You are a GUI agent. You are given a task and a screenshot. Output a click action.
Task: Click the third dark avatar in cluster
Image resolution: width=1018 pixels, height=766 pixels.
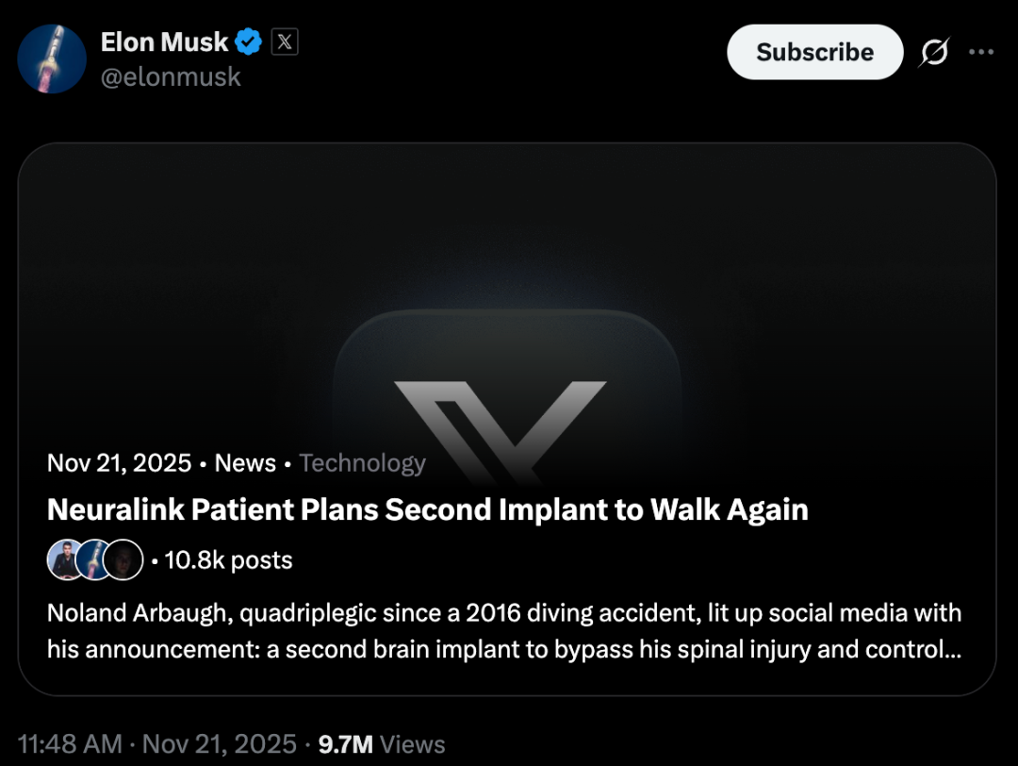click(123, 560)
